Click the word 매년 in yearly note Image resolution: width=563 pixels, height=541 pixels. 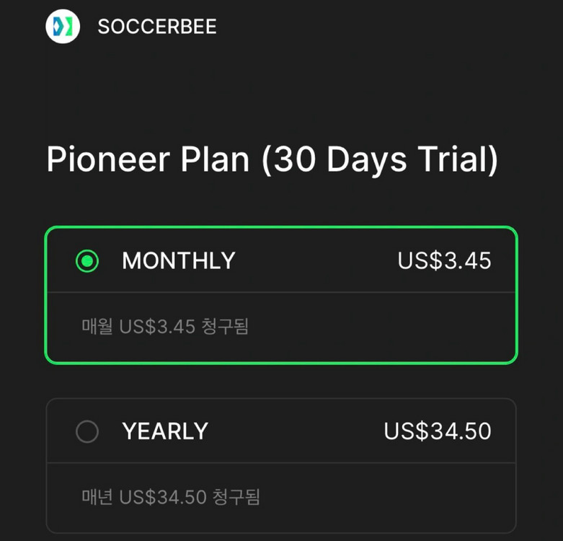[97, 497]
